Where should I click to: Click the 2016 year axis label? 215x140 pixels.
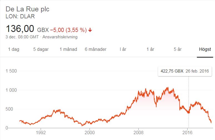click(x=187, y=132)
